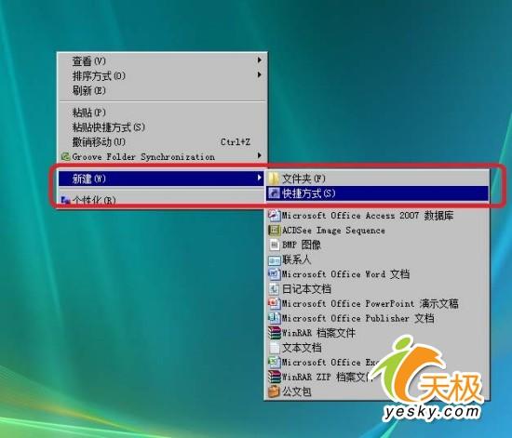The image size is (512, 438).
Task: Expand the Groove Folder Synchronization submenu arrow
Action: (260, 155)
